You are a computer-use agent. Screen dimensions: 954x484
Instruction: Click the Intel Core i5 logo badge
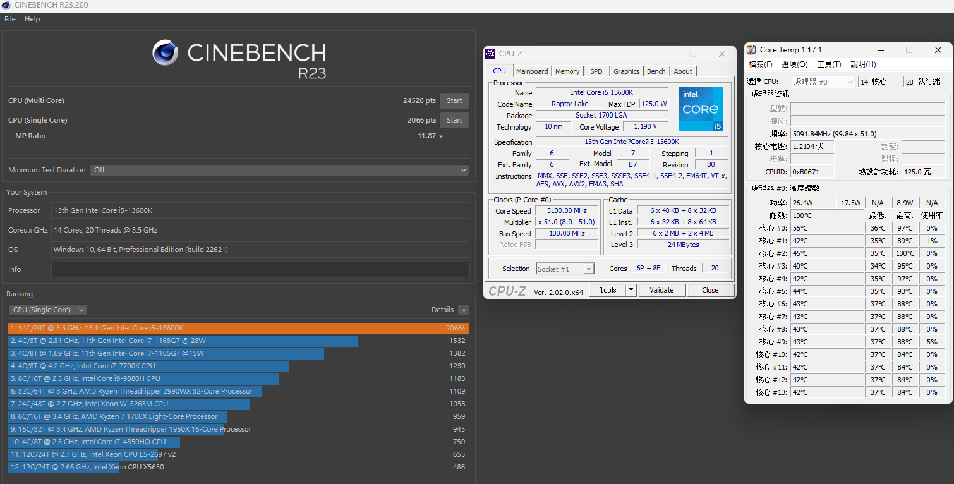click(701, 109)
